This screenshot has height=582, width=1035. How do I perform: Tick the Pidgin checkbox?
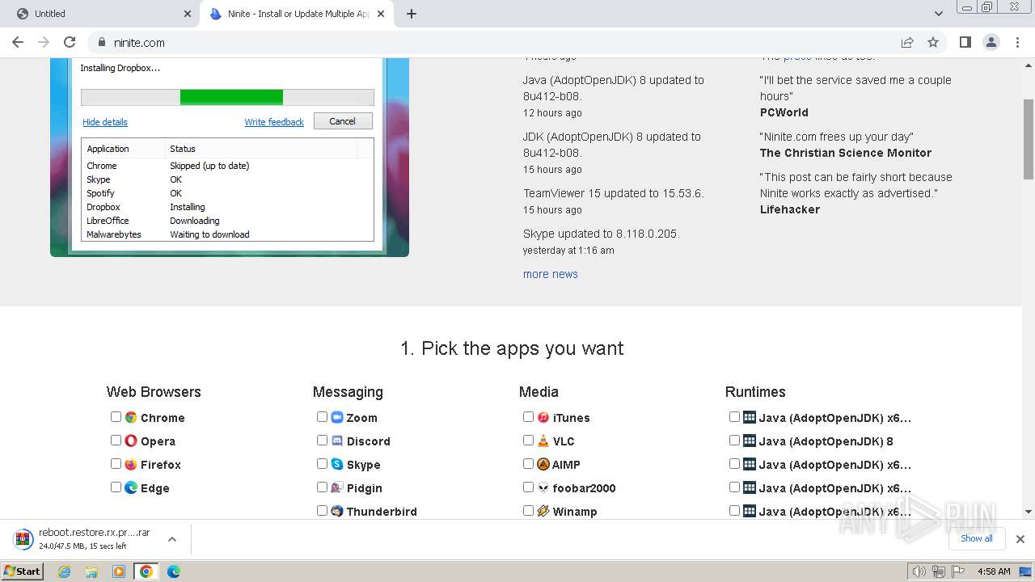pos(323,487)
